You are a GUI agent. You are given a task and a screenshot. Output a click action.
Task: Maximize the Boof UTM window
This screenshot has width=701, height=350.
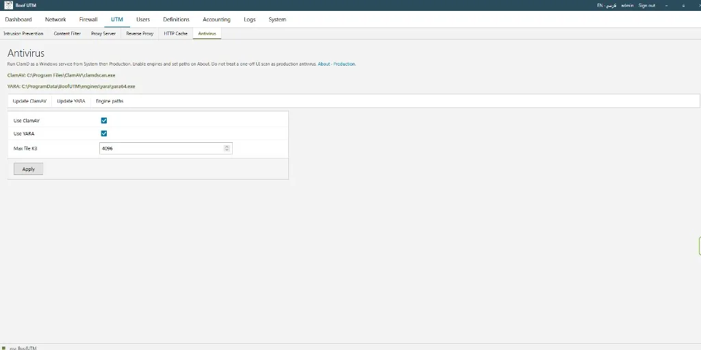[683, 5]
